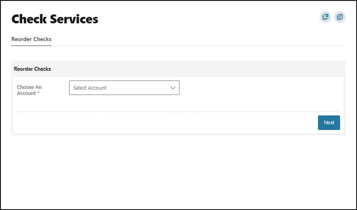Screen dimensions: 357x210
Task: Select the underlined Reorder Checks tab label
Action: 31,39
